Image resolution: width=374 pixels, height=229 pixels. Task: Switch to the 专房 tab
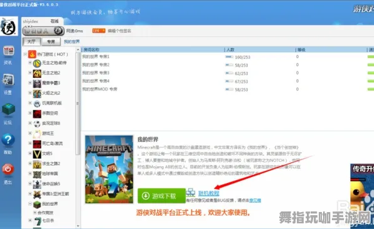tap(51, 42)
